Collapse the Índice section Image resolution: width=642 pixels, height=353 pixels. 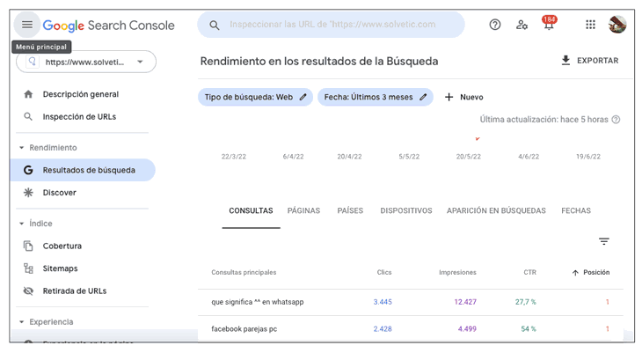[22, 224]
